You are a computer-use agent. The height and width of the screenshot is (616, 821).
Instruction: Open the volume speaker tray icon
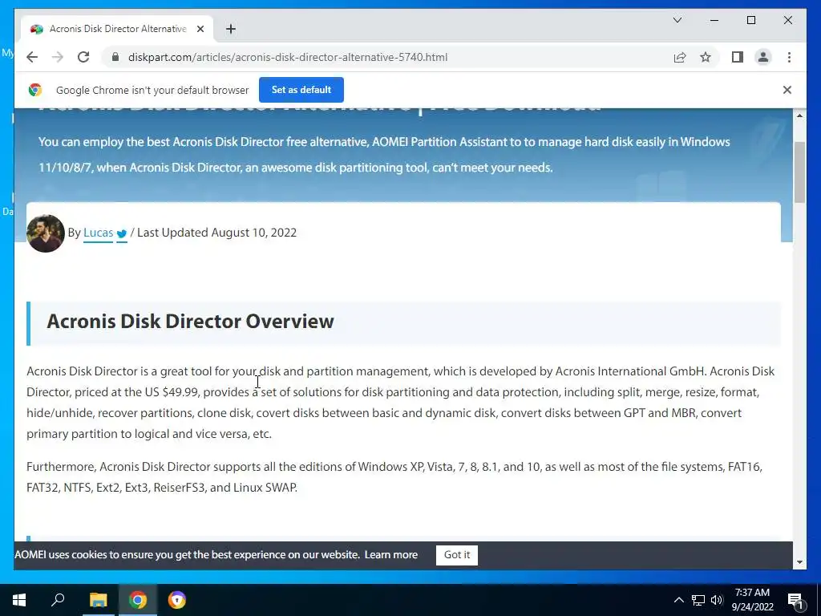pos(716,600)
